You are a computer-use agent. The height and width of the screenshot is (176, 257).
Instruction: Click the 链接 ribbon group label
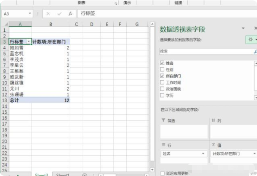click(179, 3)
